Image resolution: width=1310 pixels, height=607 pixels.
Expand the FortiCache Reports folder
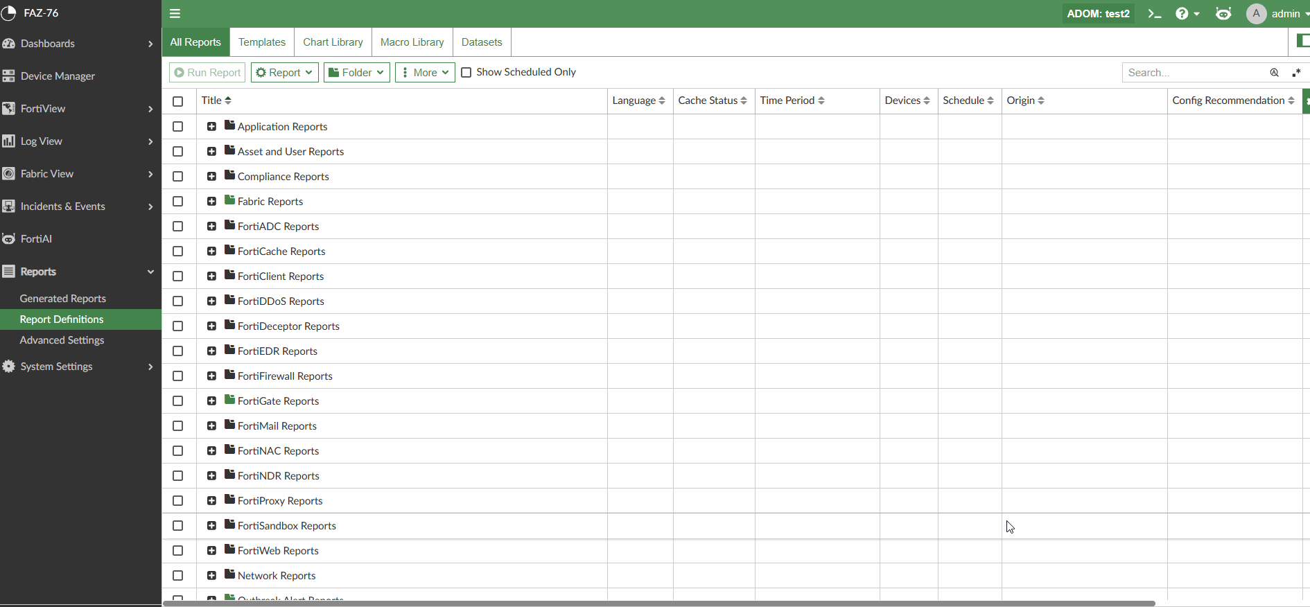click(211, 251)
